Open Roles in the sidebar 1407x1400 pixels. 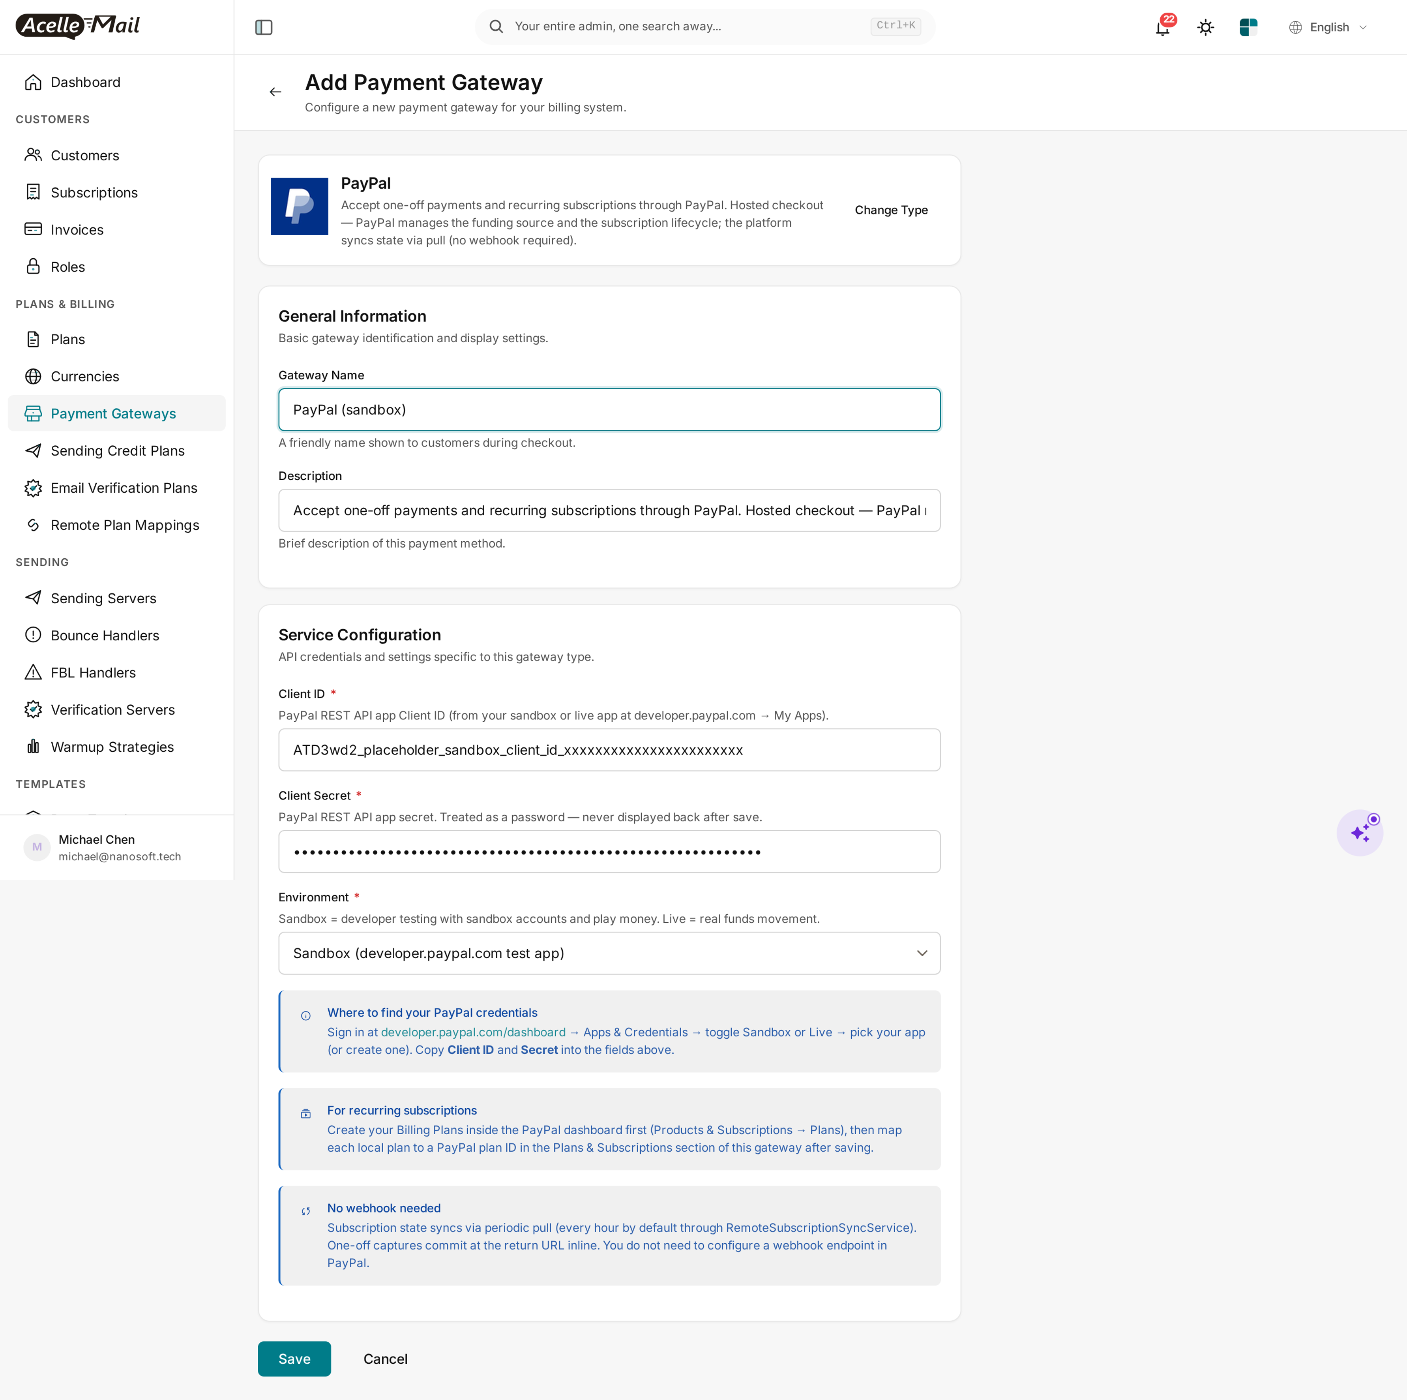[116, 266]
